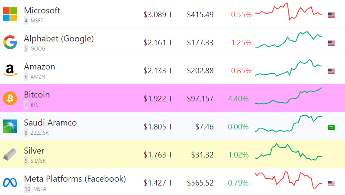
Task: Click the Silver sparkline chart
Action: (x=288, y=152)
